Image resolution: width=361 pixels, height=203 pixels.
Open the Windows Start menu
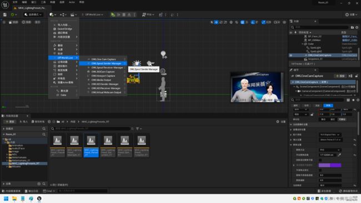click(x=6, y=199)
